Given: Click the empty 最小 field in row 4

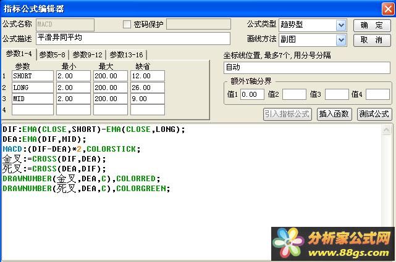Looking at the screenshot, I should coord(74,110).
